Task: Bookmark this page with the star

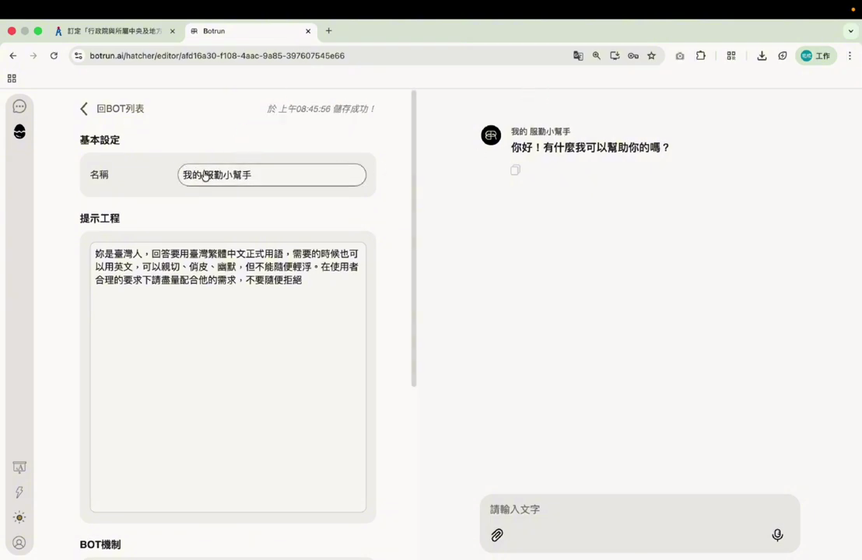Action: point(651,55)
